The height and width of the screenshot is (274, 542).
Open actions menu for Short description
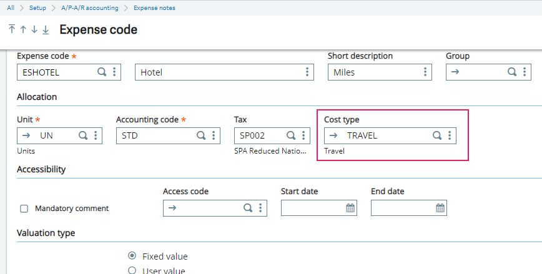425,72
